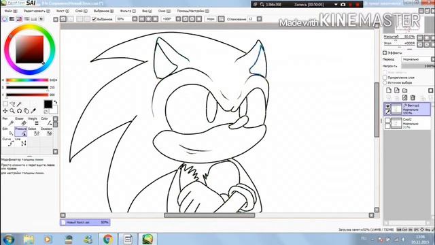Select the Zoom magnifier tool
This screenshot has height=245, width=435.
pos(12,111)
